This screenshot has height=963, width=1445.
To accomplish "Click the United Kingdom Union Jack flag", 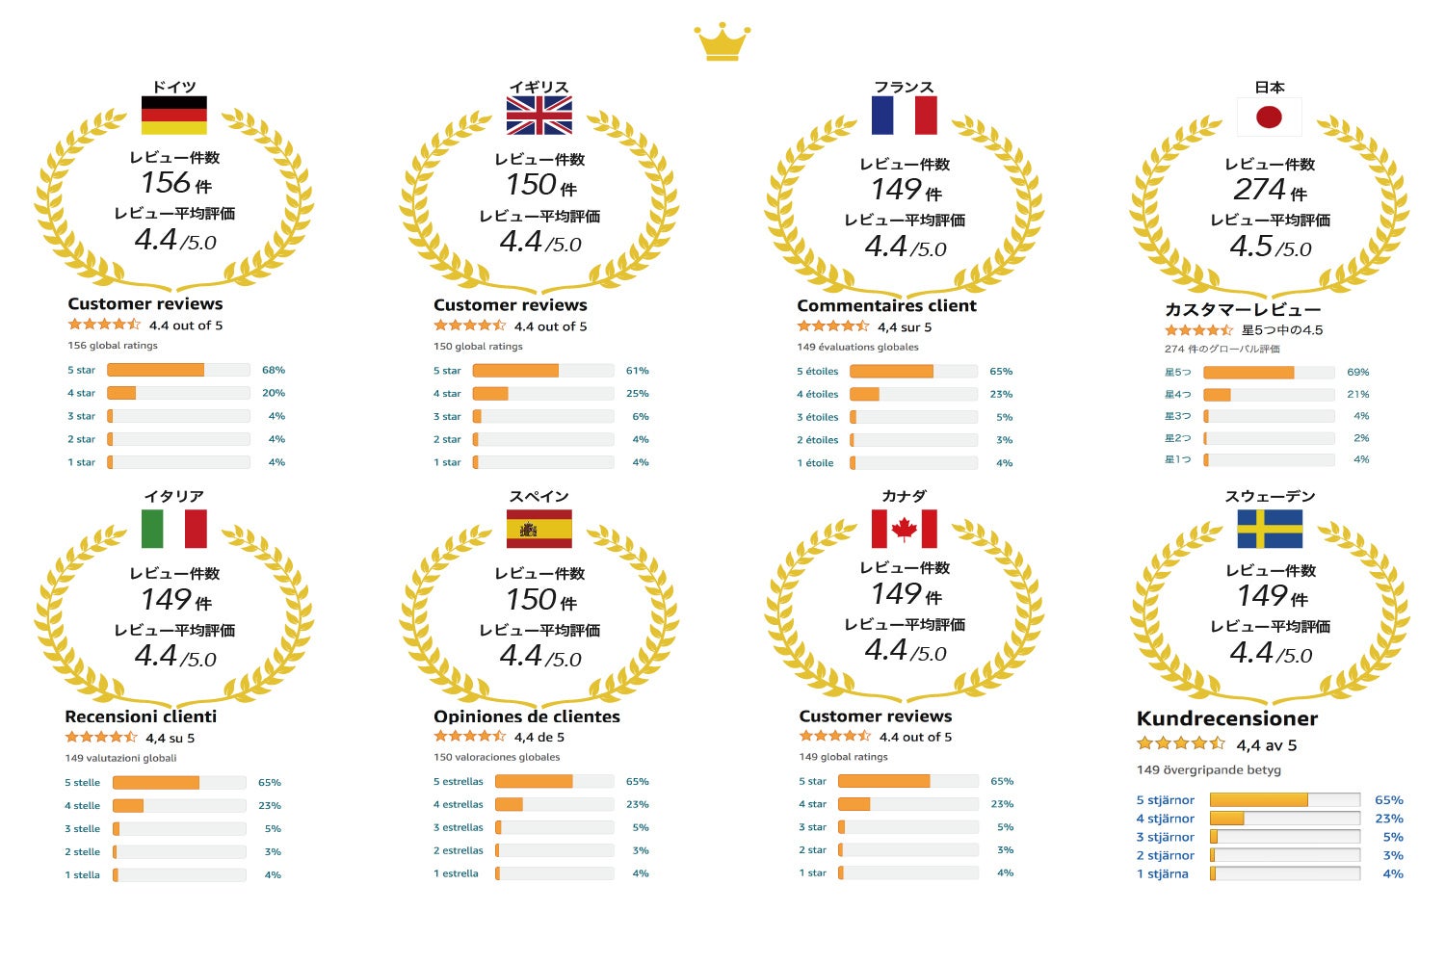I will tap(539, 116).
